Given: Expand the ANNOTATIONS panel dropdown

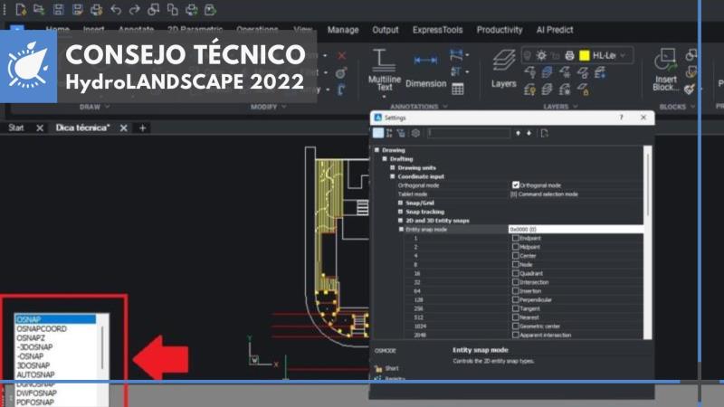Looking at the screenshot, I should [x=445, y=107].
